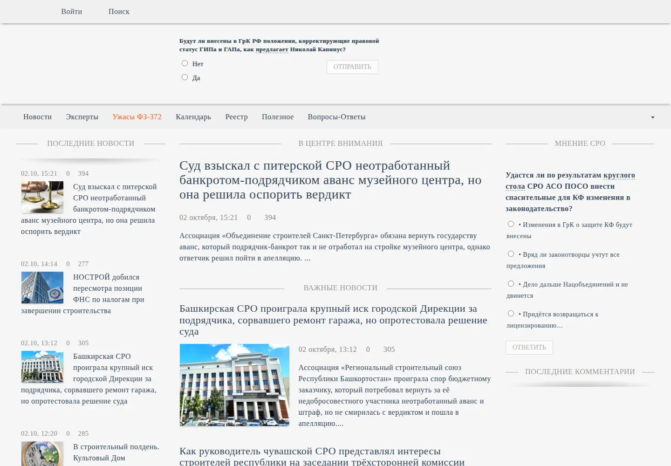The height and width of the screenshot is (466, 671).
Task: Open main headline 'Суд взыскал с питерской СРО'
Action: [x=330, y=180]
